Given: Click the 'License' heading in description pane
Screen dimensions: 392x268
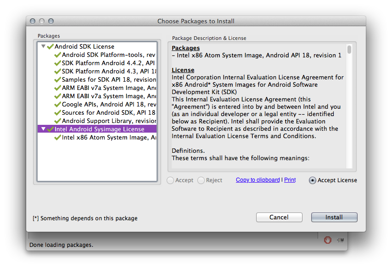Looking at the screenshot, I should 183,70.
